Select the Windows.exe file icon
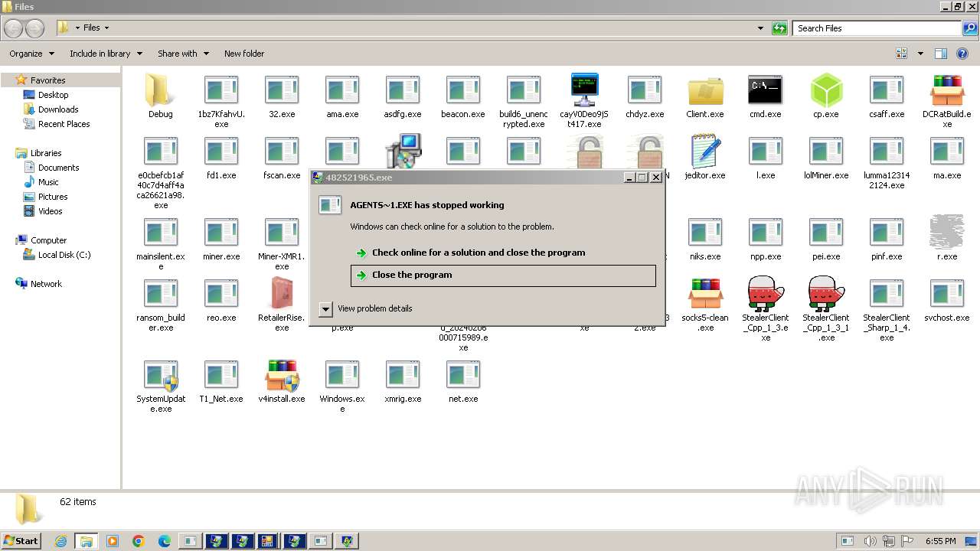The image size is (980, 551). (x=342, y=375)
